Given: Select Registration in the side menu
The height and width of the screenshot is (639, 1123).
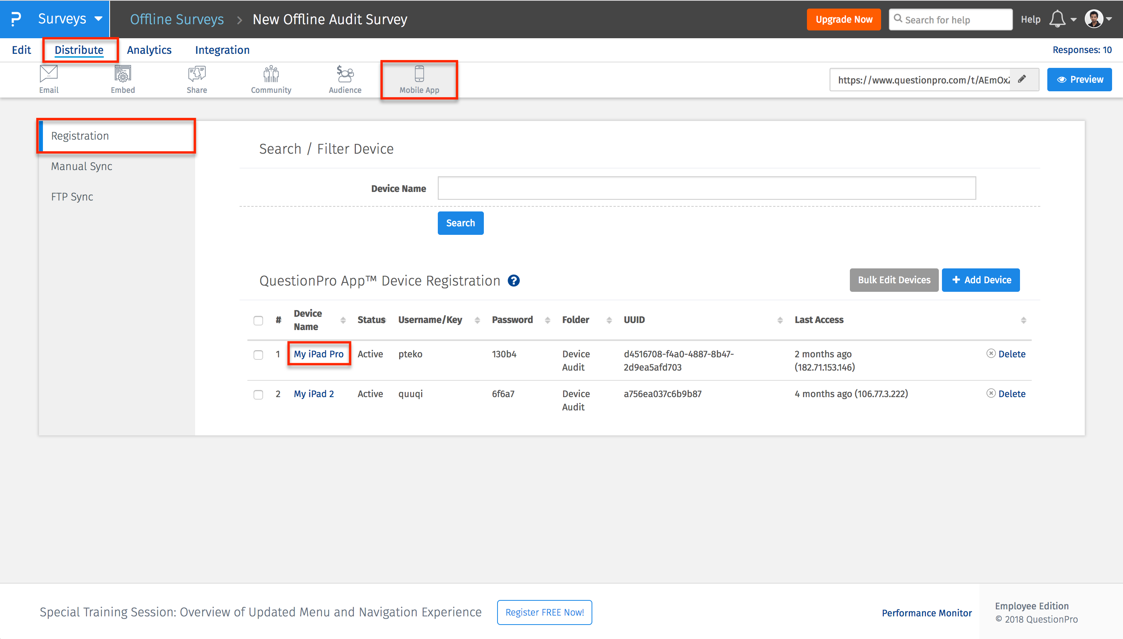Looking at the screenshot, I should tap(117, 136).
